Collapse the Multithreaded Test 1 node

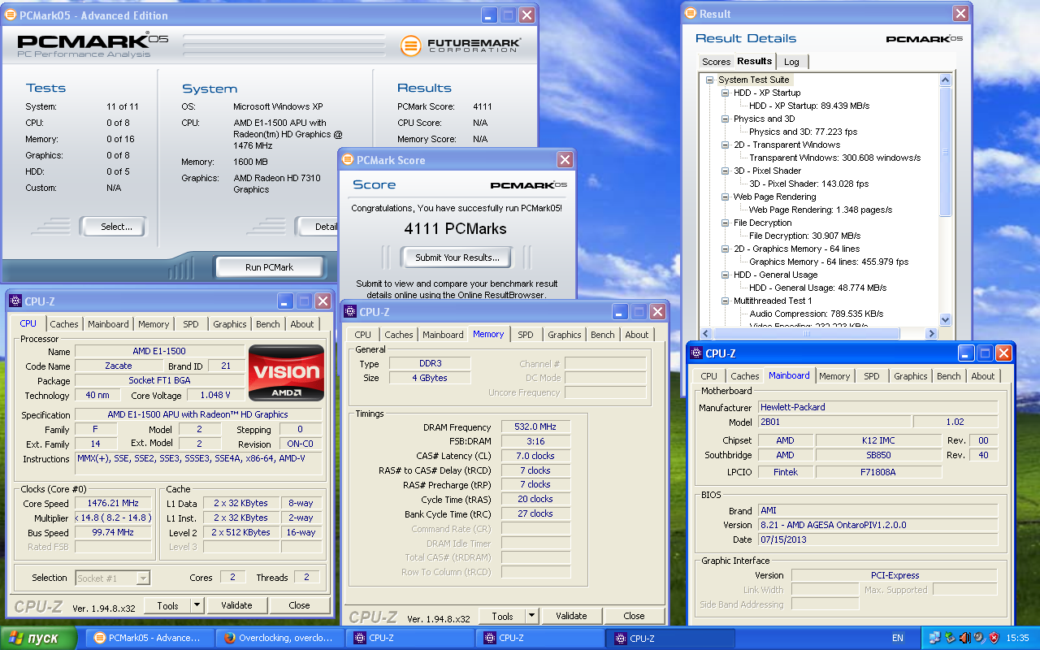pyautogui.click(x=726, y=301)
